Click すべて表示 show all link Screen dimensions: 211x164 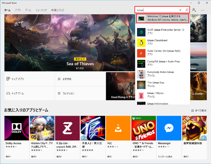coord(199,110)
